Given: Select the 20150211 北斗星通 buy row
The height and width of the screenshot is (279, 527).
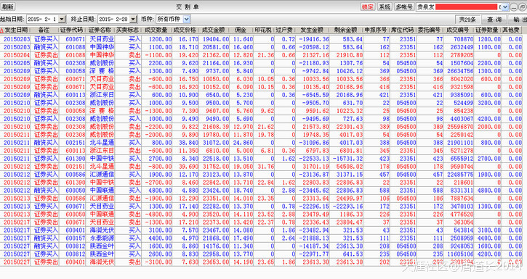Looking at the screenshot, I should (x=261, y=142).
